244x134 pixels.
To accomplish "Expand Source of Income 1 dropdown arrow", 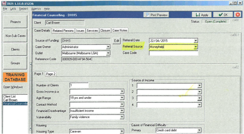I will coord(200,85).
